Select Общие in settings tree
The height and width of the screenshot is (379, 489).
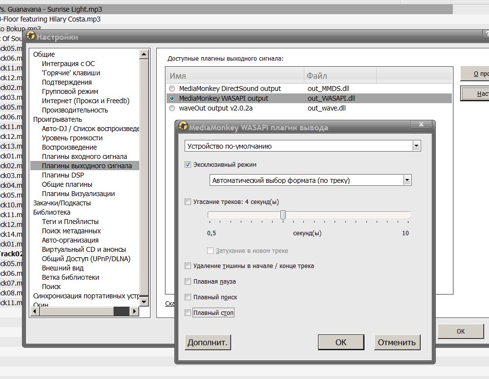(44, 54)
